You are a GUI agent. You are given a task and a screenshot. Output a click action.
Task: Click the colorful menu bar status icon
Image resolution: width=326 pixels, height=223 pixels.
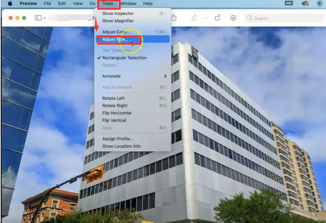305,3
